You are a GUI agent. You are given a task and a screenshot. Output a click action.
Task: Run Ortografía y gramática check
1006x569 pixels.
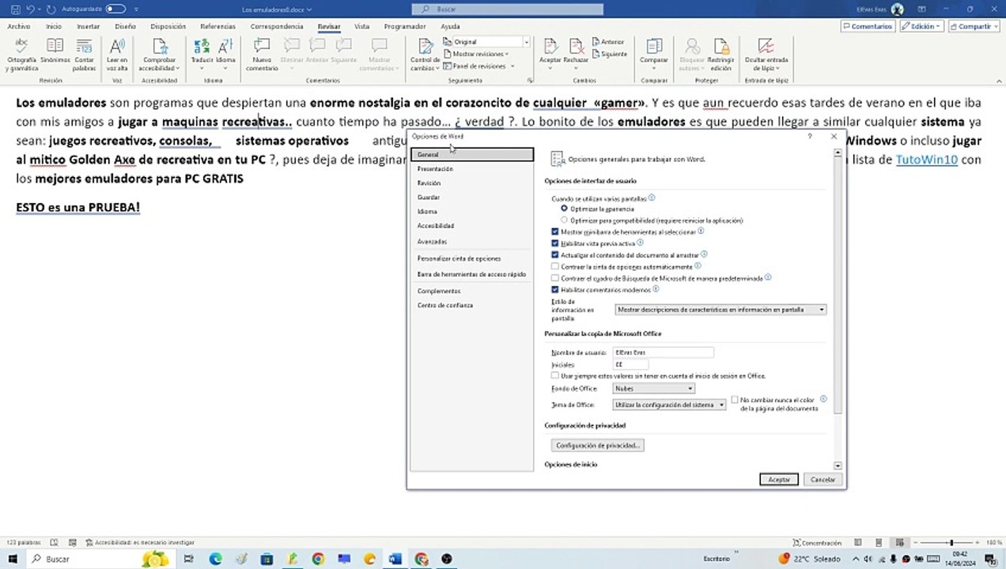(21, 54)
